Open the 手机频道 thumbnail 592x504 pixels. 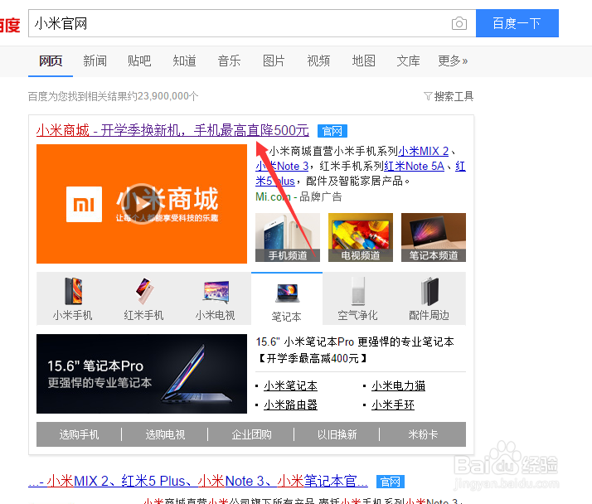tap(288, 237)
